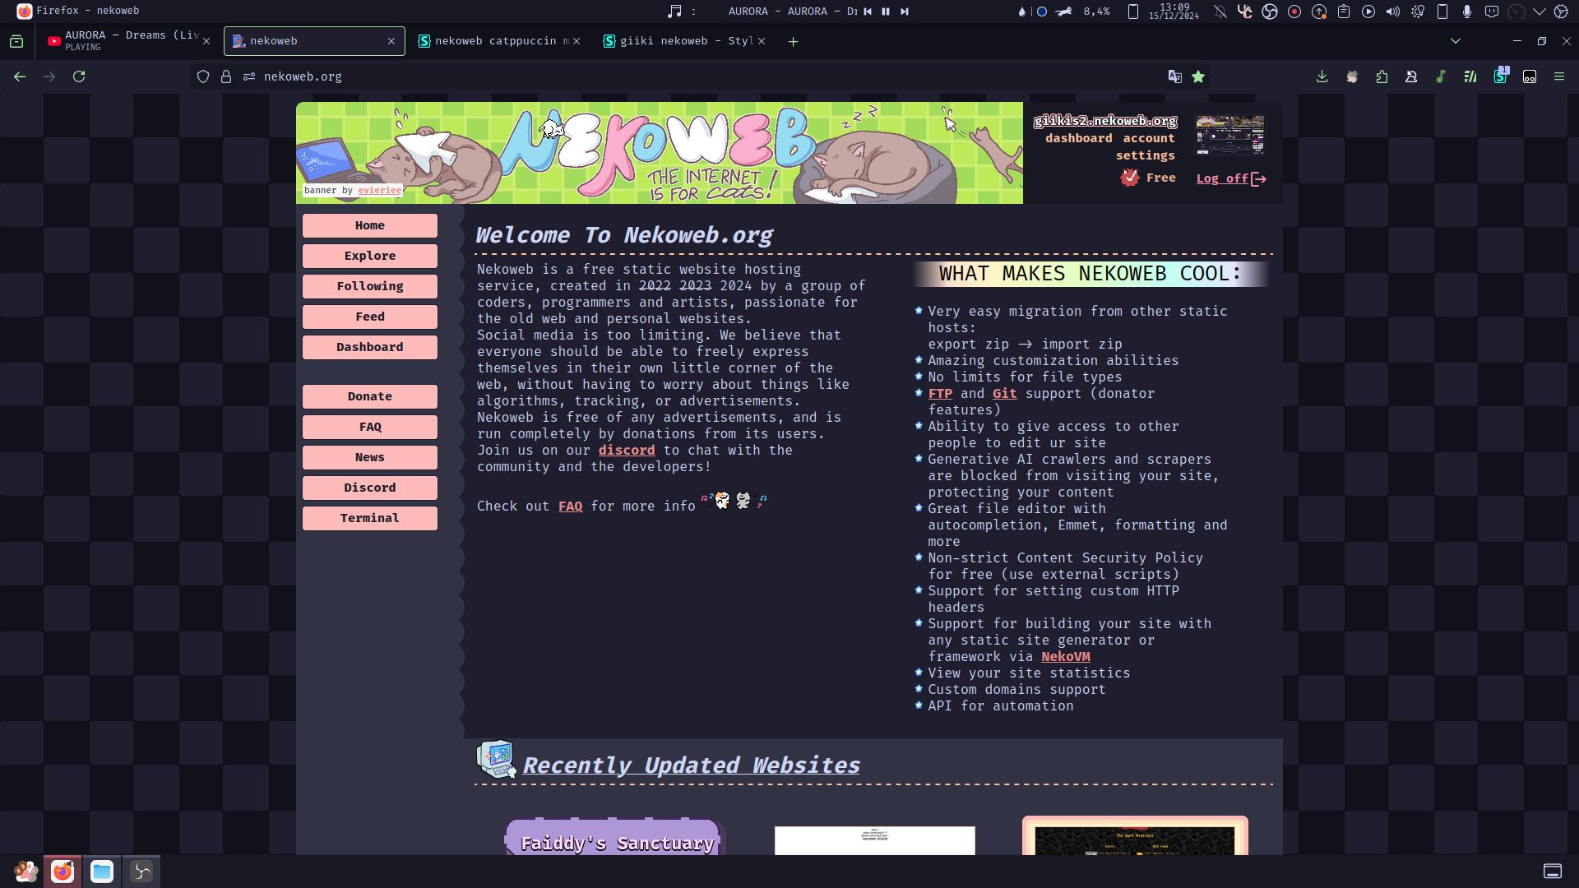Viewport: 1579px width, 888px height.
Task: Click the site preview thumbnail in the header
Action: [1230, 135]
